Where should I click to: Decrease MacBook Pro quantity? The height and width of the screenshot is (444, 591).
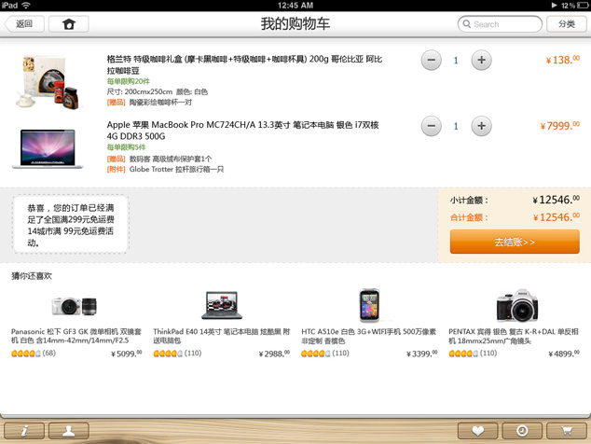click(431, 126)
